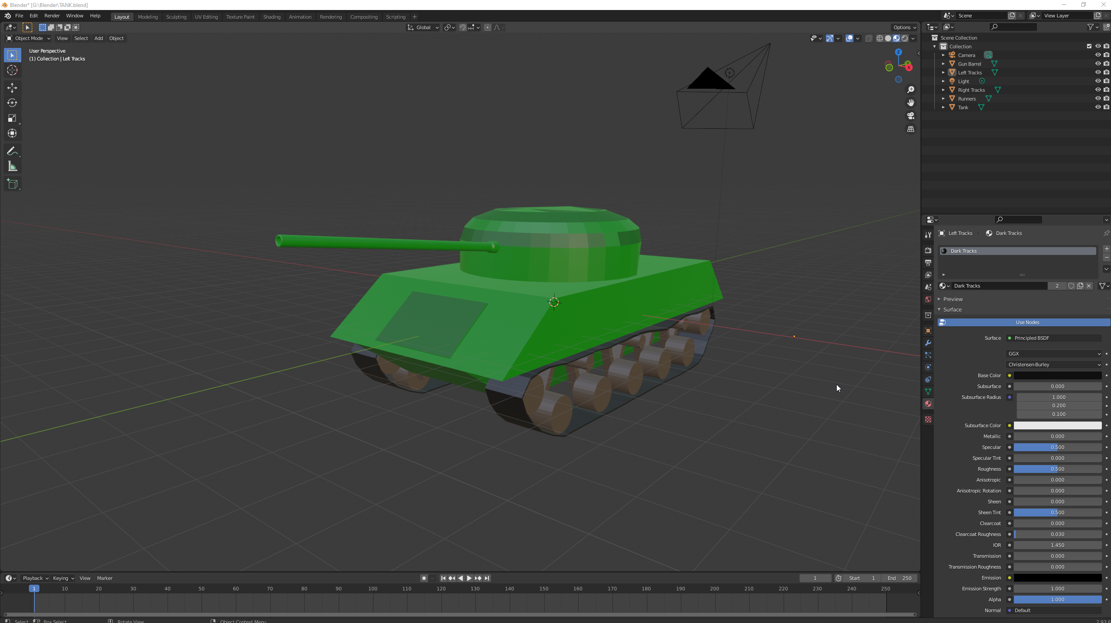Switch to the UV Editing workspace

click(206, 17)
